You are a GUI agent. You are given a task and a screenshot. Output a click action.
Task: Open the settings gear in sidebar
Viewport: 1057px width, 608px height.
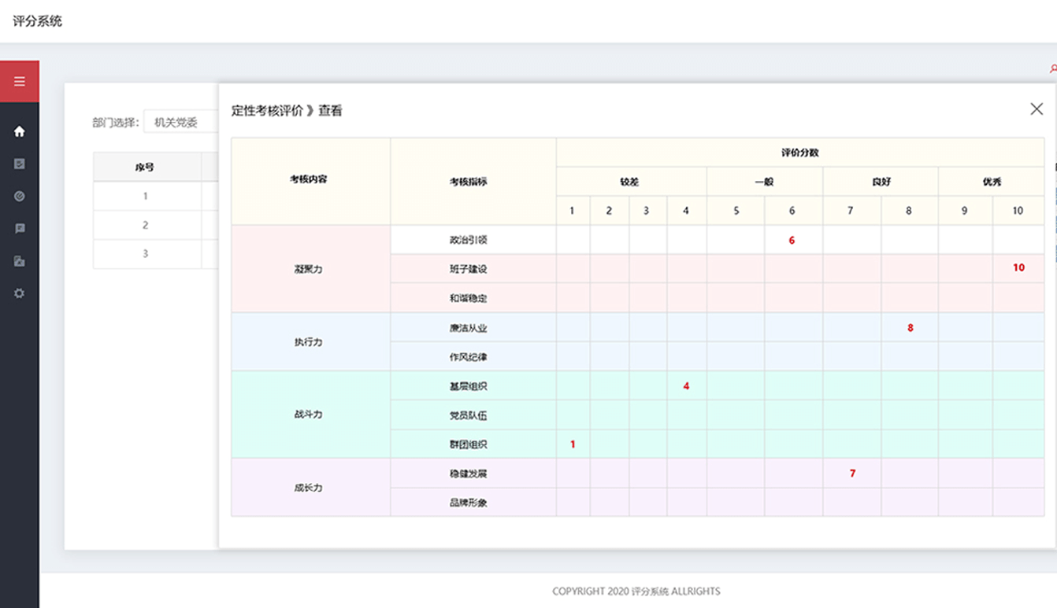click(x=20, y=293)
